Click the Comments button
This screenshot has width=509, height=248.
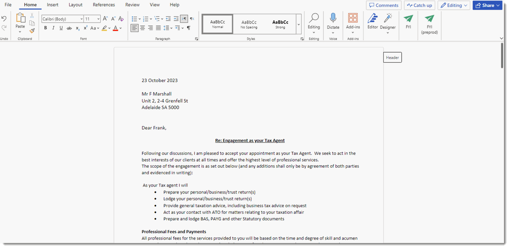[384, 5]
